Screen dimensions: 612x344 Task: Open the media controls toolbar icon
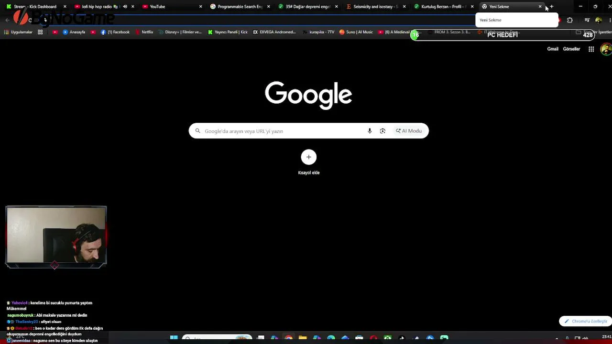[587, 20]
